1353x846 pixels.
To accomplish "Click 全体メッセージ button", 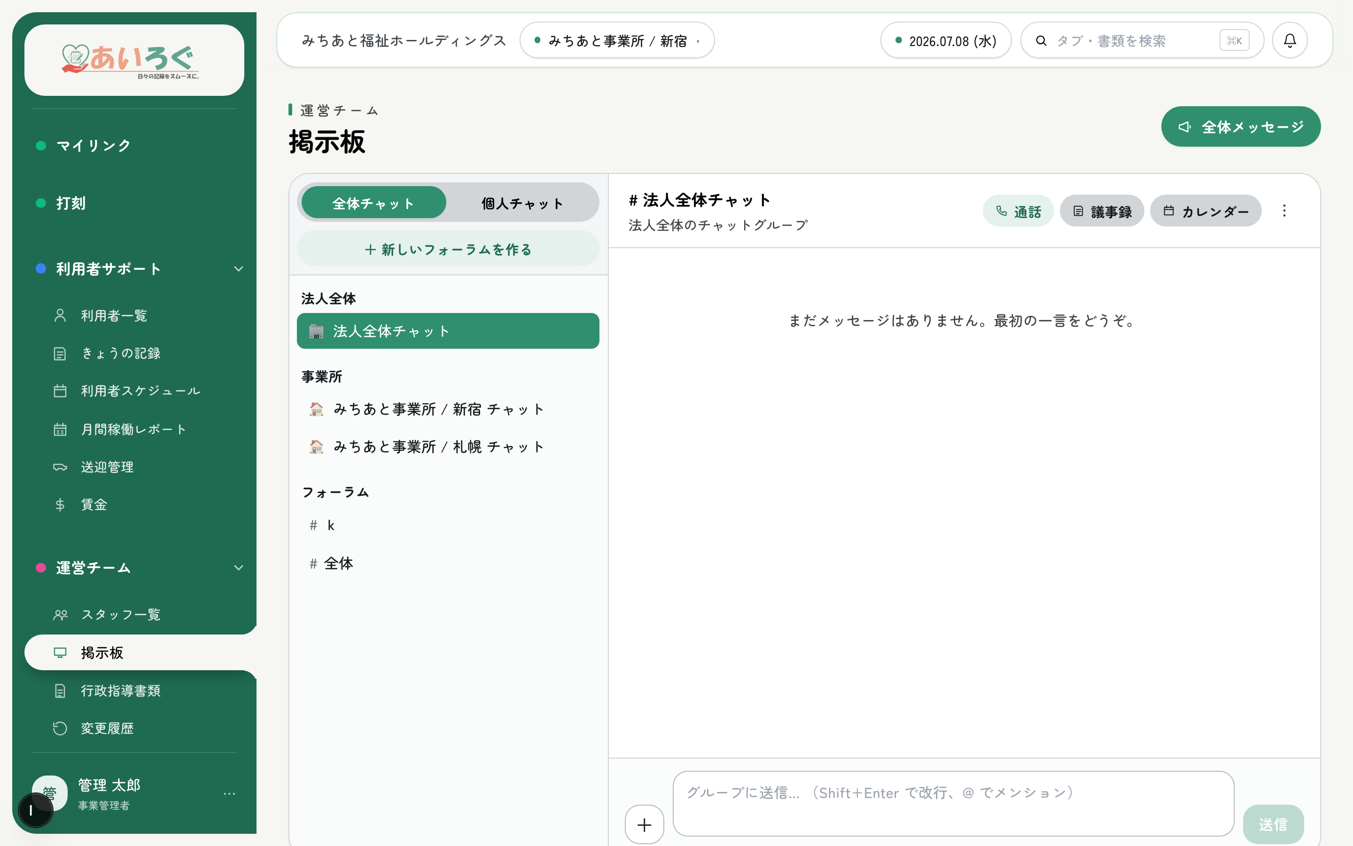I will pos(1241,126).
